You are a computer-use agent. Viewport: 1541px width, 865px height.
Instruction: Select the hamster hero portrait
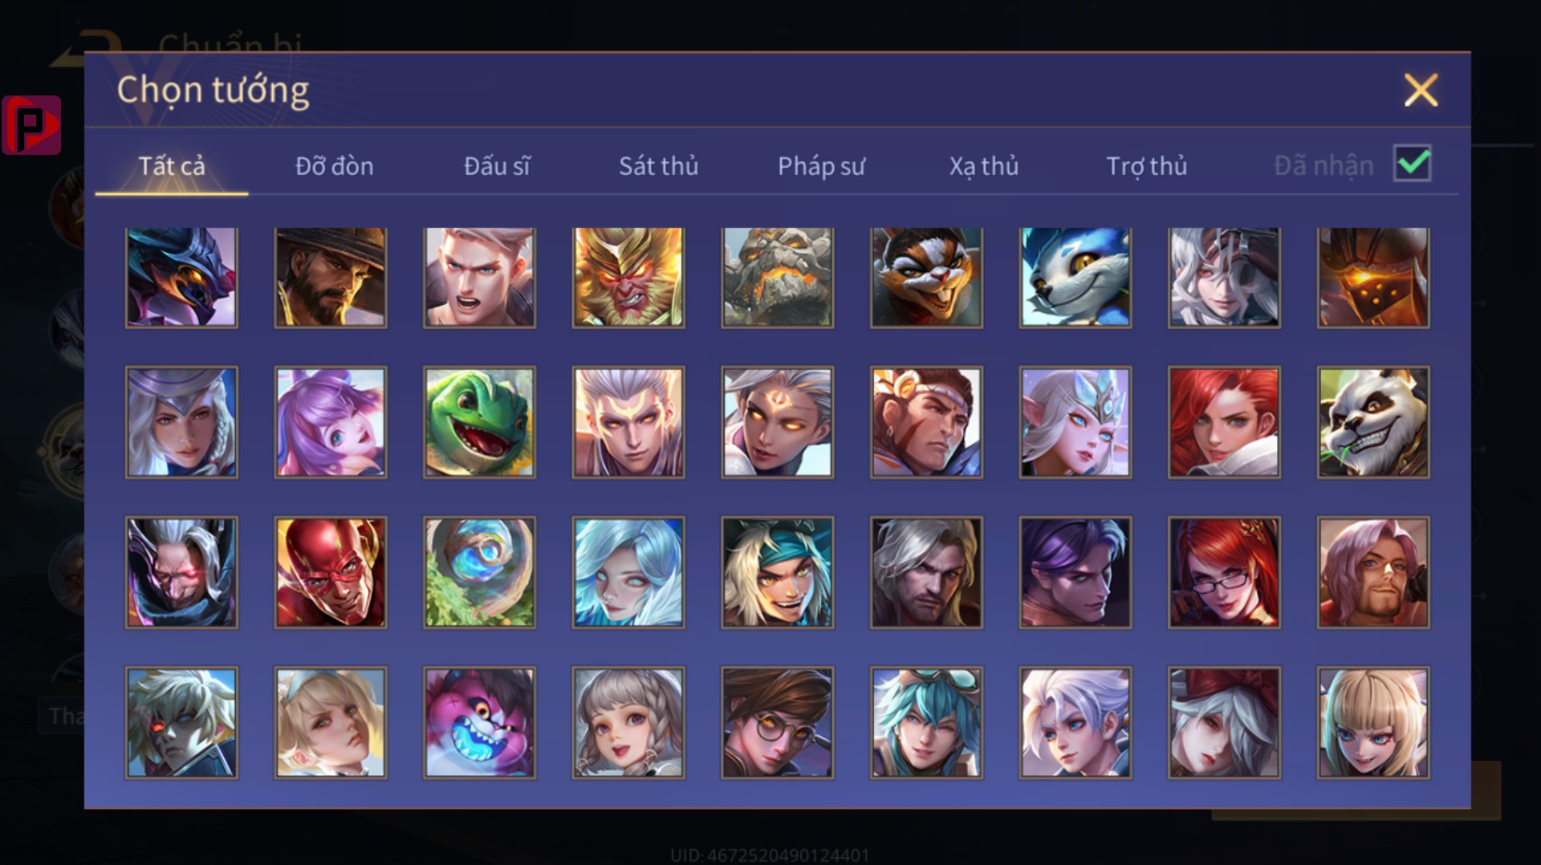point(926,278)
